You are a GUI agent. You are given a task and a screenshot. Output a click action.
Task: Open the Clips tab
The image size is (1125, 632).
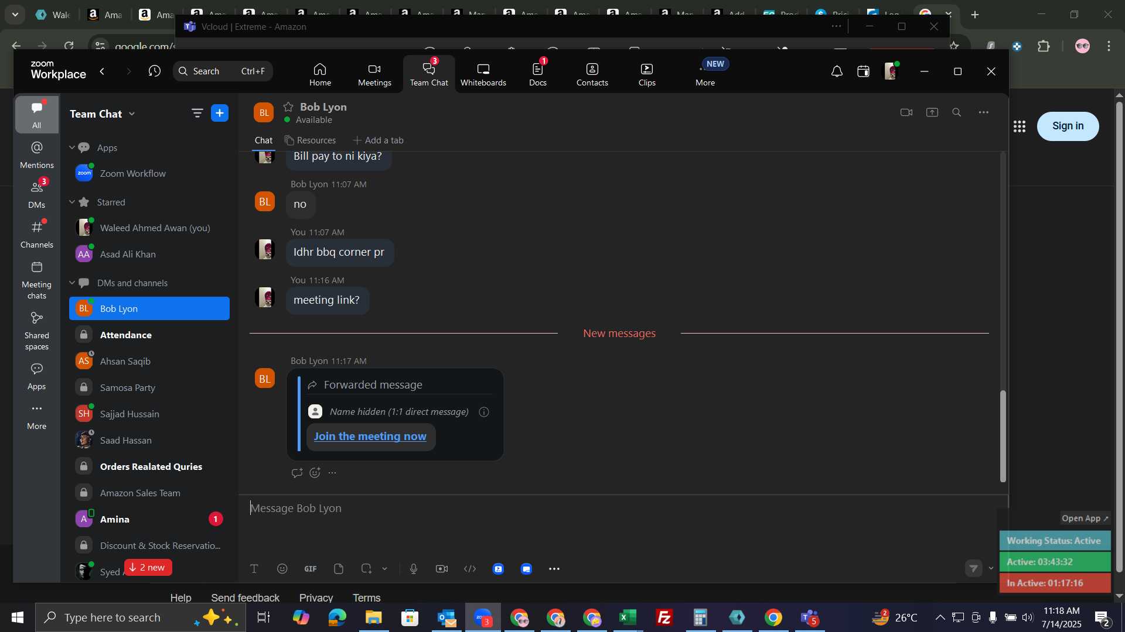coord(647,74)
